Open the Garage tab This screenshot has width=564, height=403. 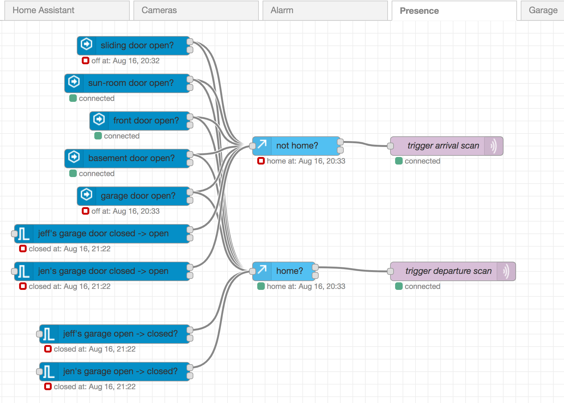[543, 10]
